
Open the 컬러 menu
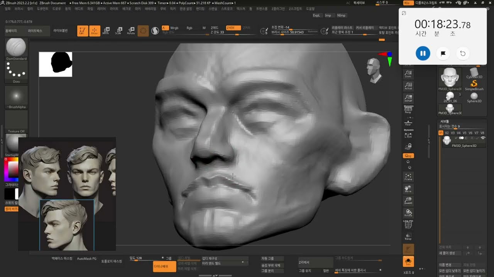30,8
